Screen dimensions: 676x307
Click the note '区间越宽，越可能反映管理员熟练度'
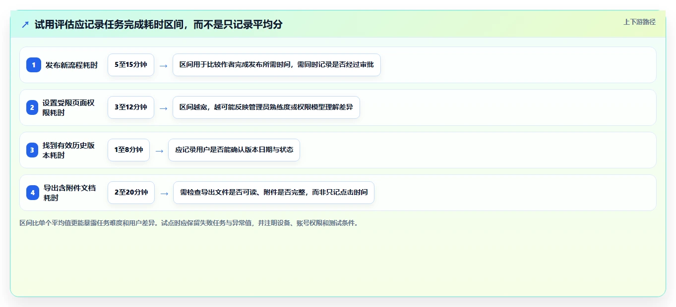[266, 107]
